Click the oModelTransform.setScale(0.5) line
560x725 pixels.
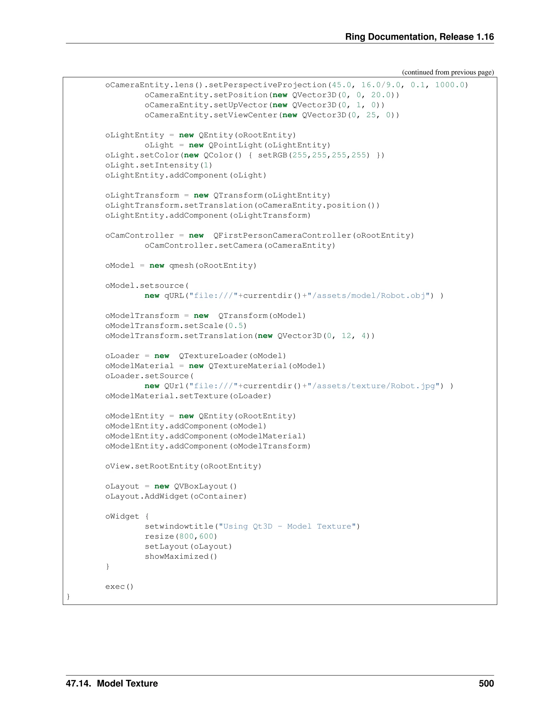176,326
